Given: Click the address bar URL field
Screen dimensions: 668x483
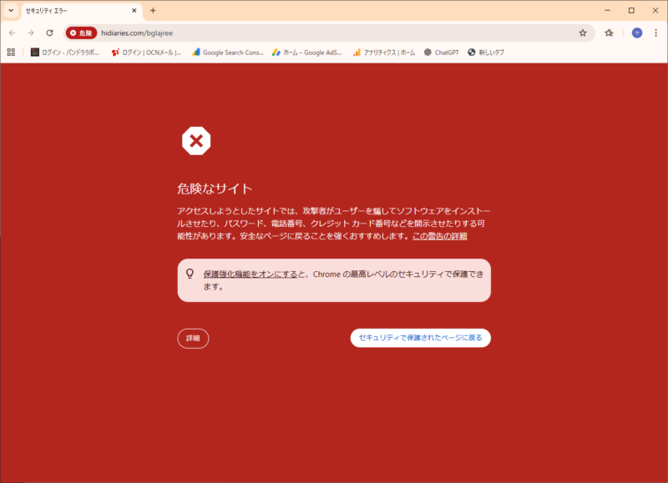Looking at the screenshot, I should coord(334,33).
